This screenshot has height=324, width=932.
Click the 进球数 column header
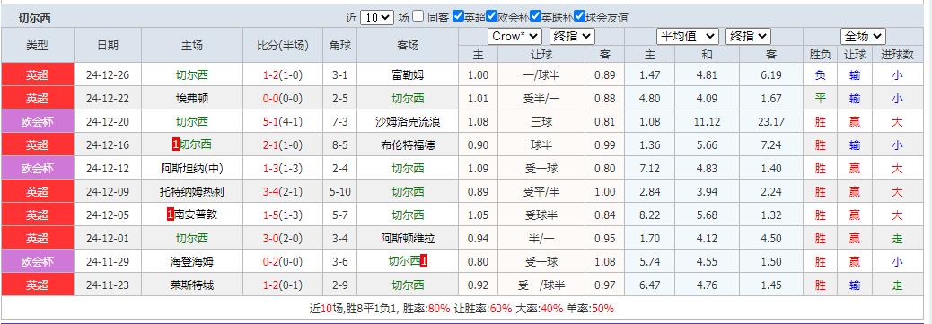[x=897, y=55]
